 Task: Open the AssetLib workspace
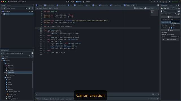87,2
